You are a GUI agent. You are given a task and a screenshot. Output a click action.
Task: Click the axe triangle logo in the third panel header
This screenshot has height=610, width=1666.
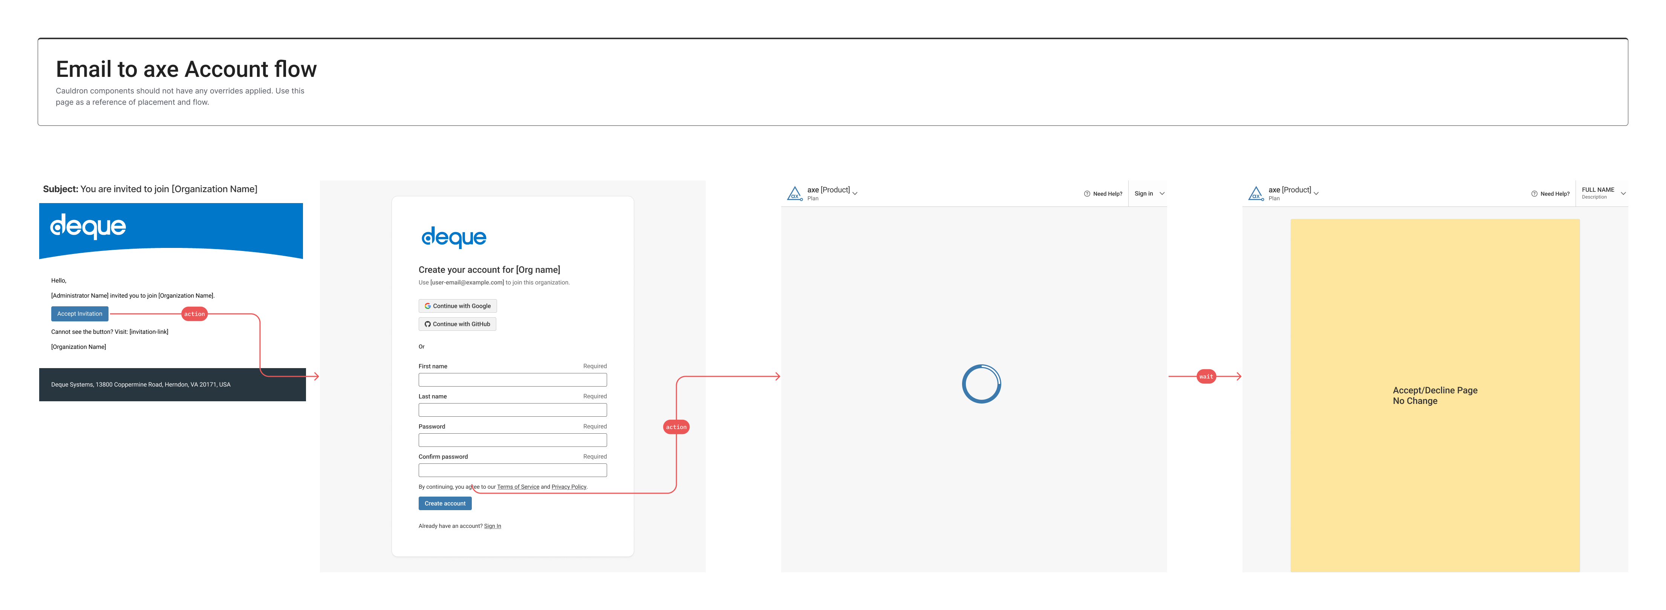pos(795,193)
